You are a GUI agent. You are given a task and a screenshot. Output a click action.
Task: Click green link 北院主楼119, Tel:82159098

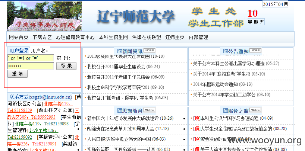pyautogui.click(x=42, y=124)
